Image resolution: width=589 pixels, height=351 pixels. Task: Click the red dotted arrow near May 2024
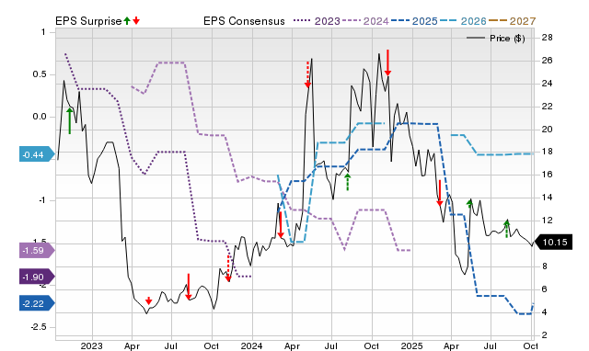pos(307,74)
